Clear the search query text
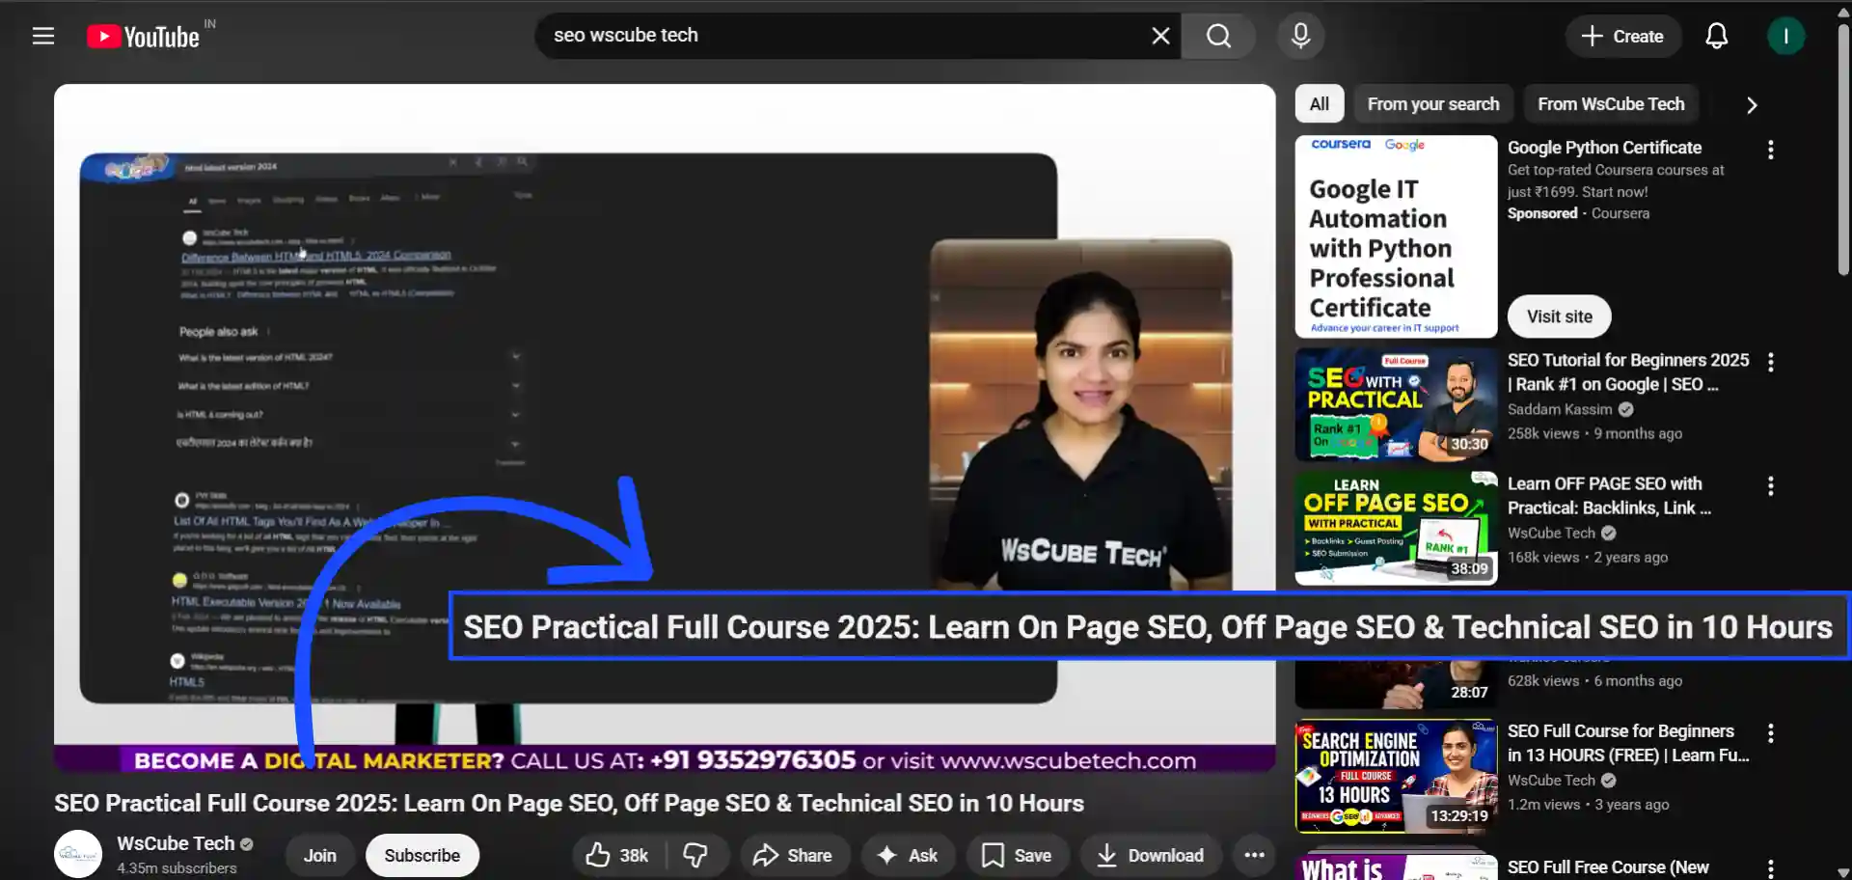 point(1160,36)
